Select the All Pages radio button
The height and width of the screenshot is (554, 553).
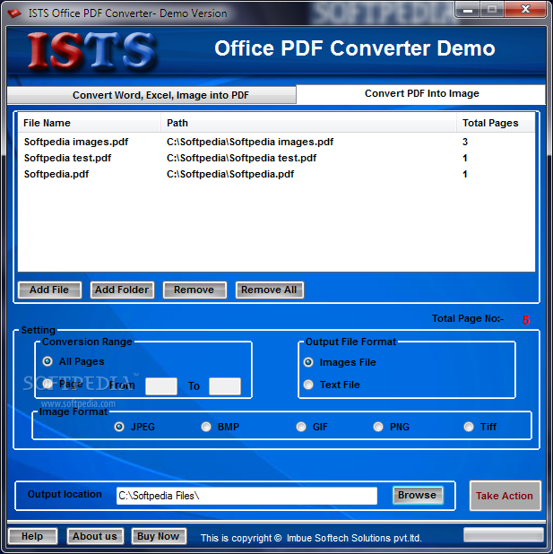48,361
